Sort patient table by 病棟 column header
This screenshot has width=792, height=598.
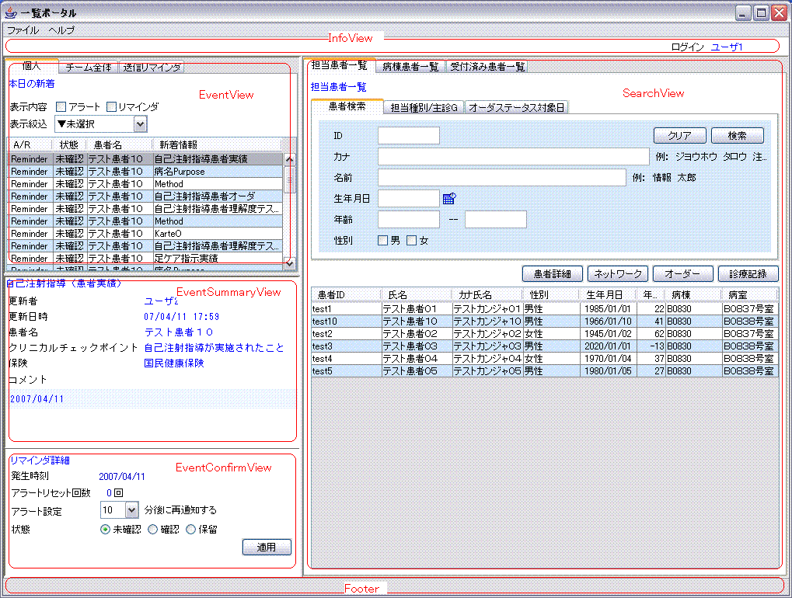pyautogui.click(x=693, y=294)
